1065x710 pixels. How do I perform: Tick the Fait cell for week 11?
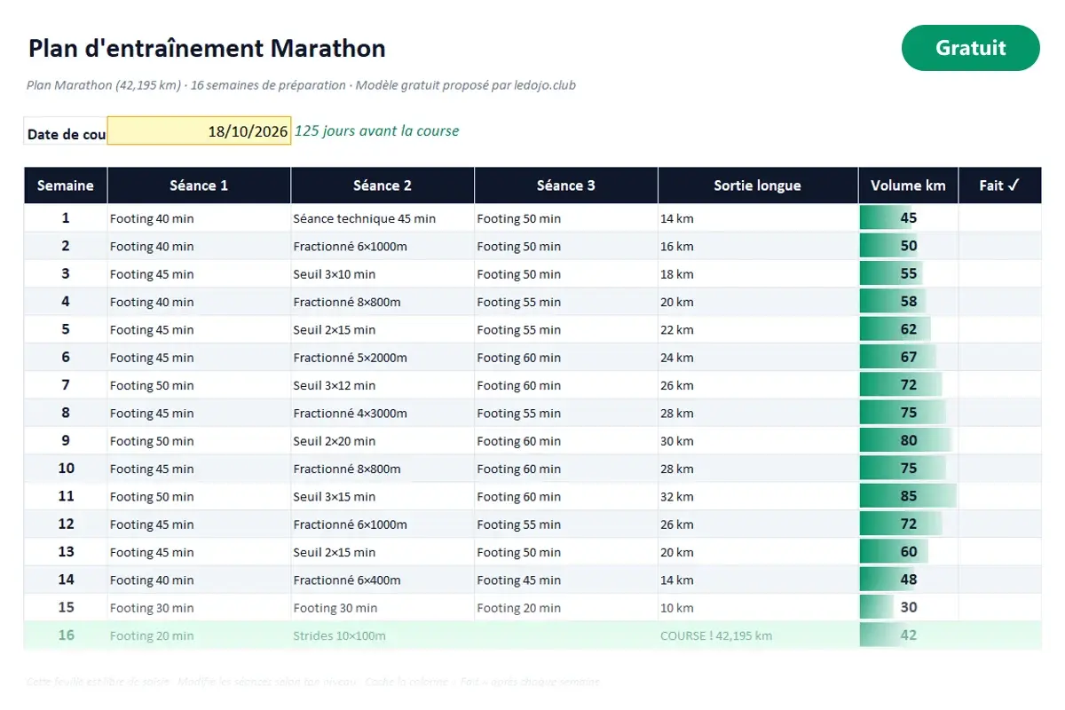pyautogui.click(x=999, y=496)
